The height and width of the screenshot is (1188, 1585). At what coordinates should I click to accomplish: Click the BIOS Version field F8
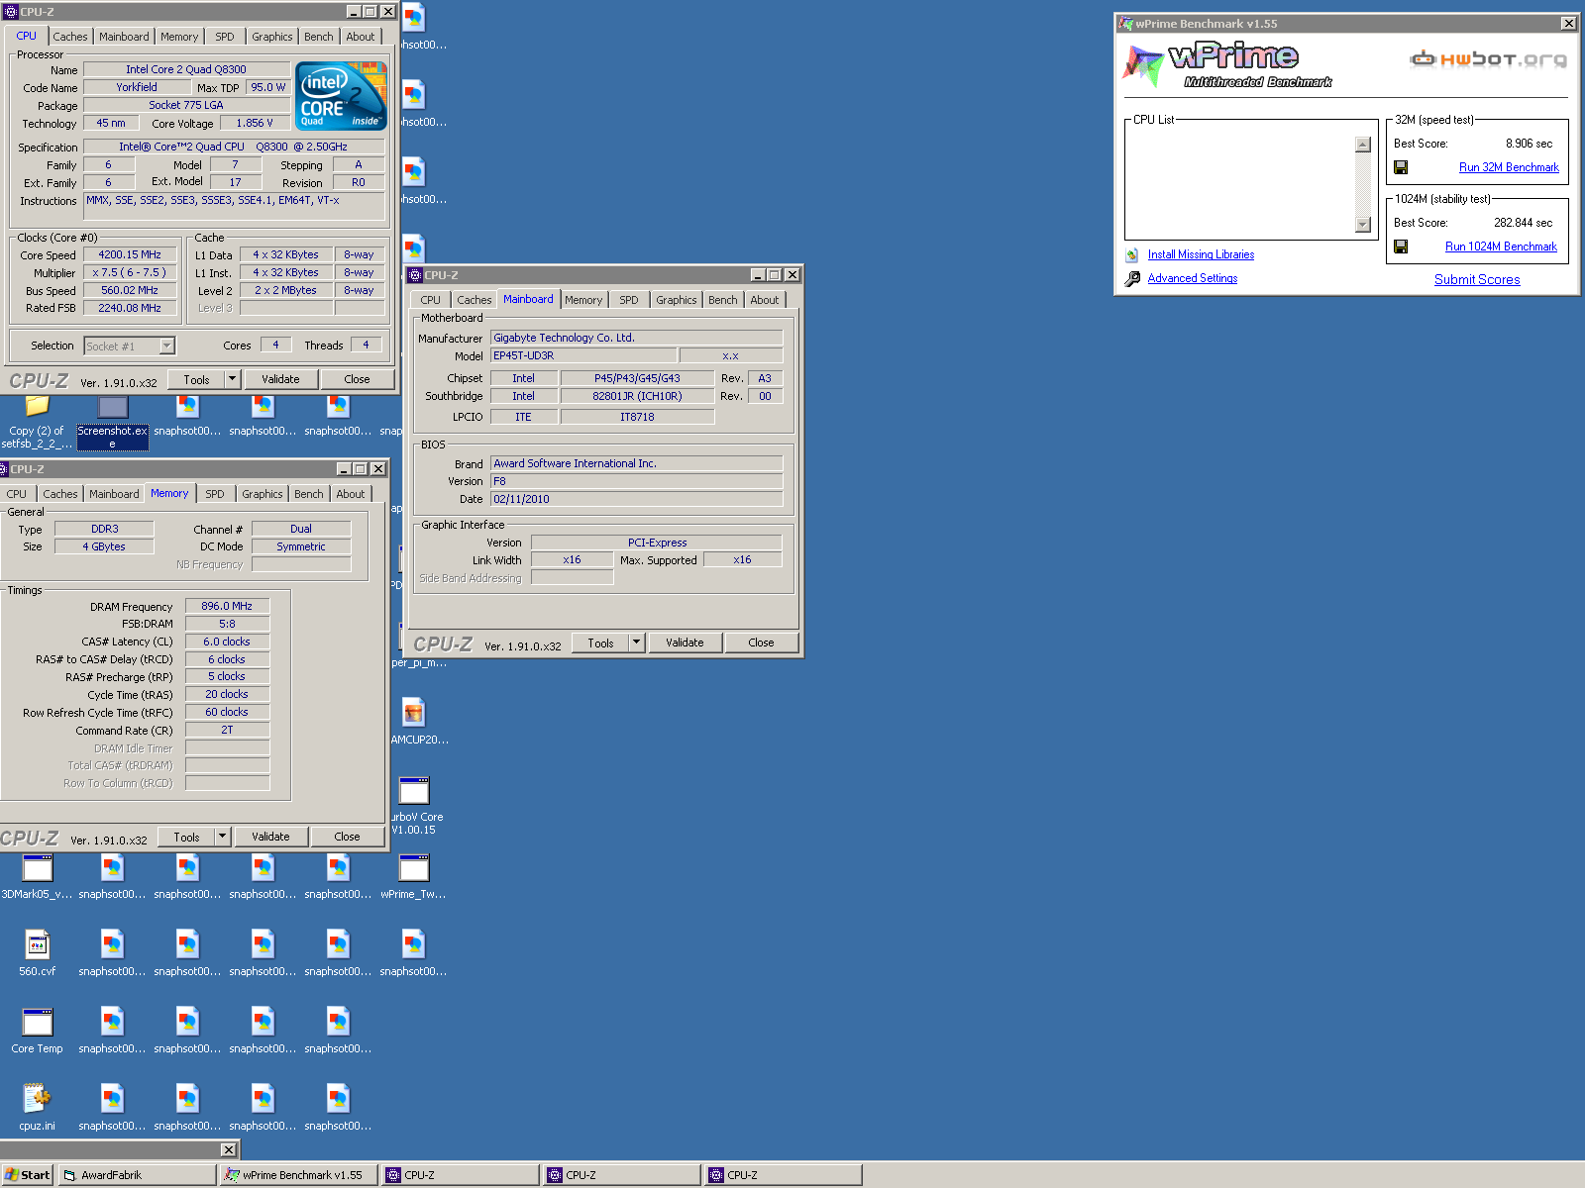[x=636, y=481]
